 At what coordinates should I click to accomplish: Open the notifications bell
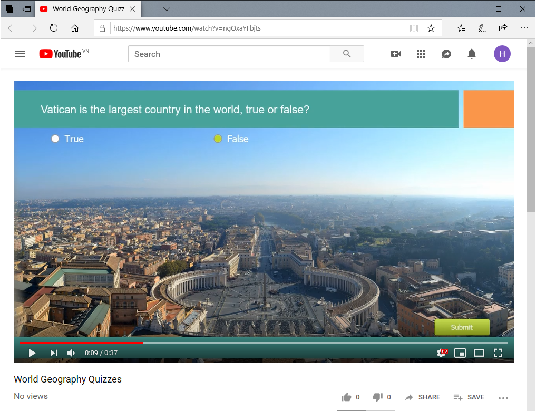pyautogui.click(x=472, y=54)
